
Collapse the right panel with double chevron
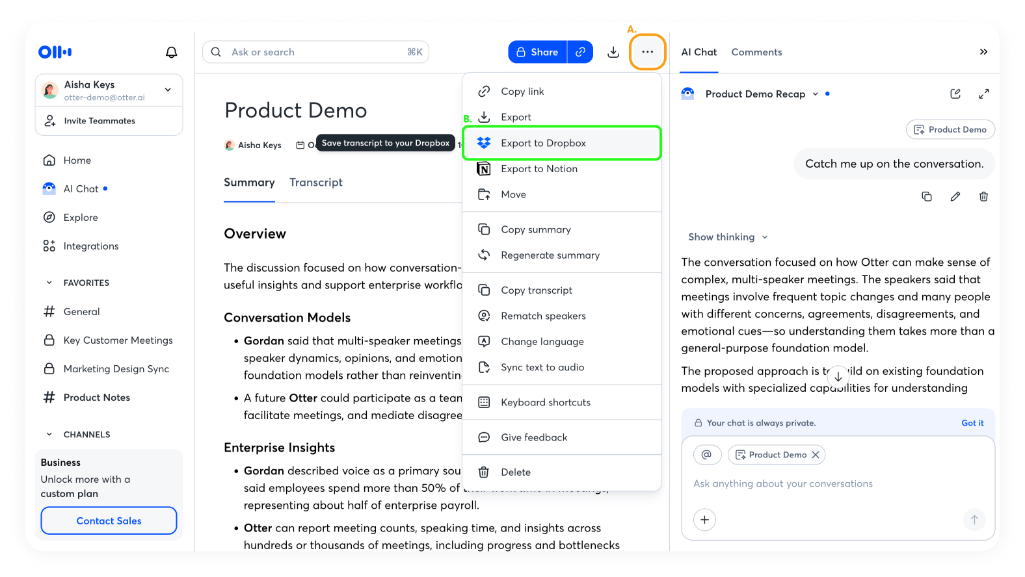click(x=983, y=52)
